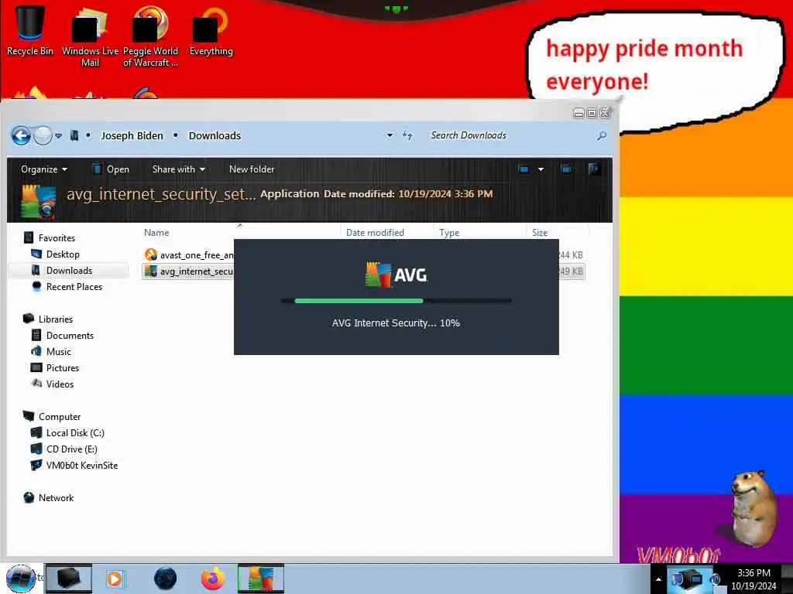Focus the Search Downloads field
The width and height of the screenshot is (793, 594).
tap(510, 135)
